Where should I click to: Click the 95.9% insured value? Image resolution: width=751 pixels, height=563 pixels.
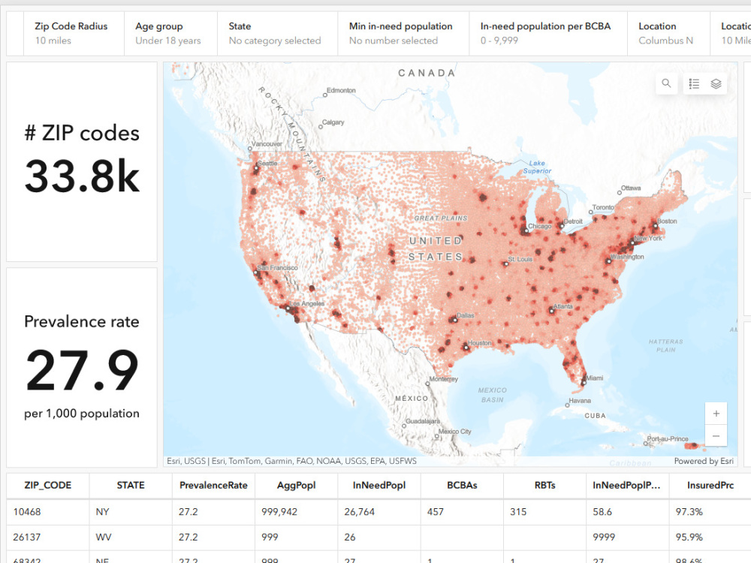(x=710, y=537)
